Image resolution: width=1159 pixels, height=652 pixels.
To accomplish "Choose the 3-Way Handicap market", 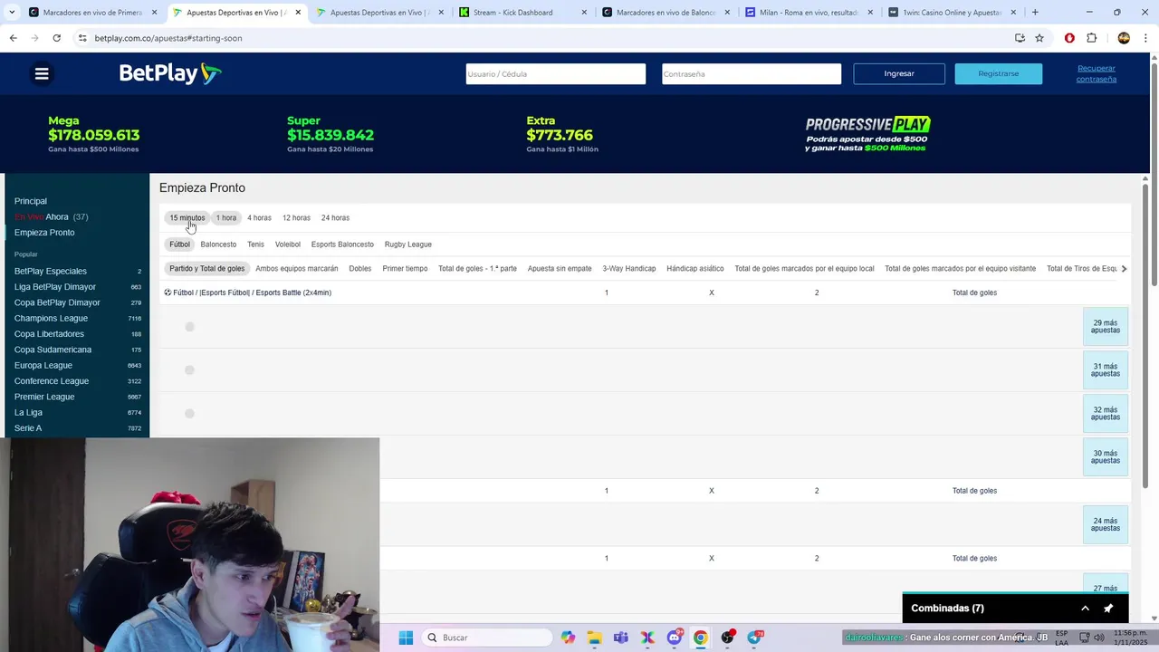I will coord(629,269).
